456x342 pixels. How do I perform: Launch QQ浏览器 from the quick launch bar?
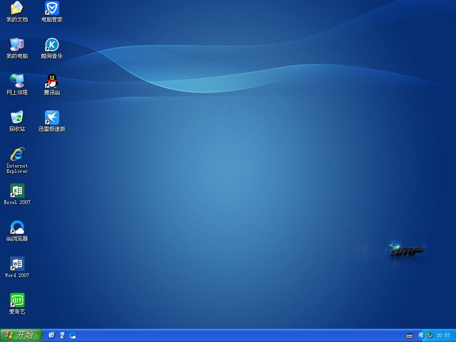click(x=73, y=335)
